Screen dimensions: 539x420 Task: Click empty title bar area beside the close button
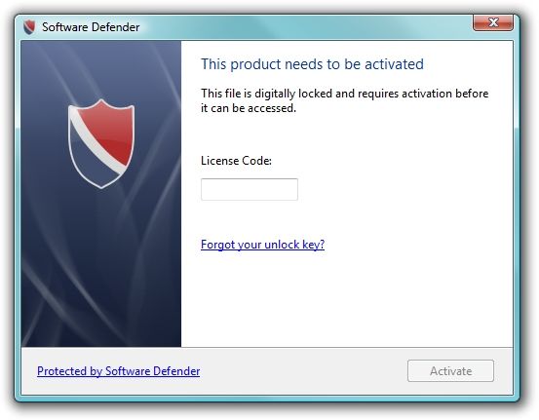click(x=309, y=26)
